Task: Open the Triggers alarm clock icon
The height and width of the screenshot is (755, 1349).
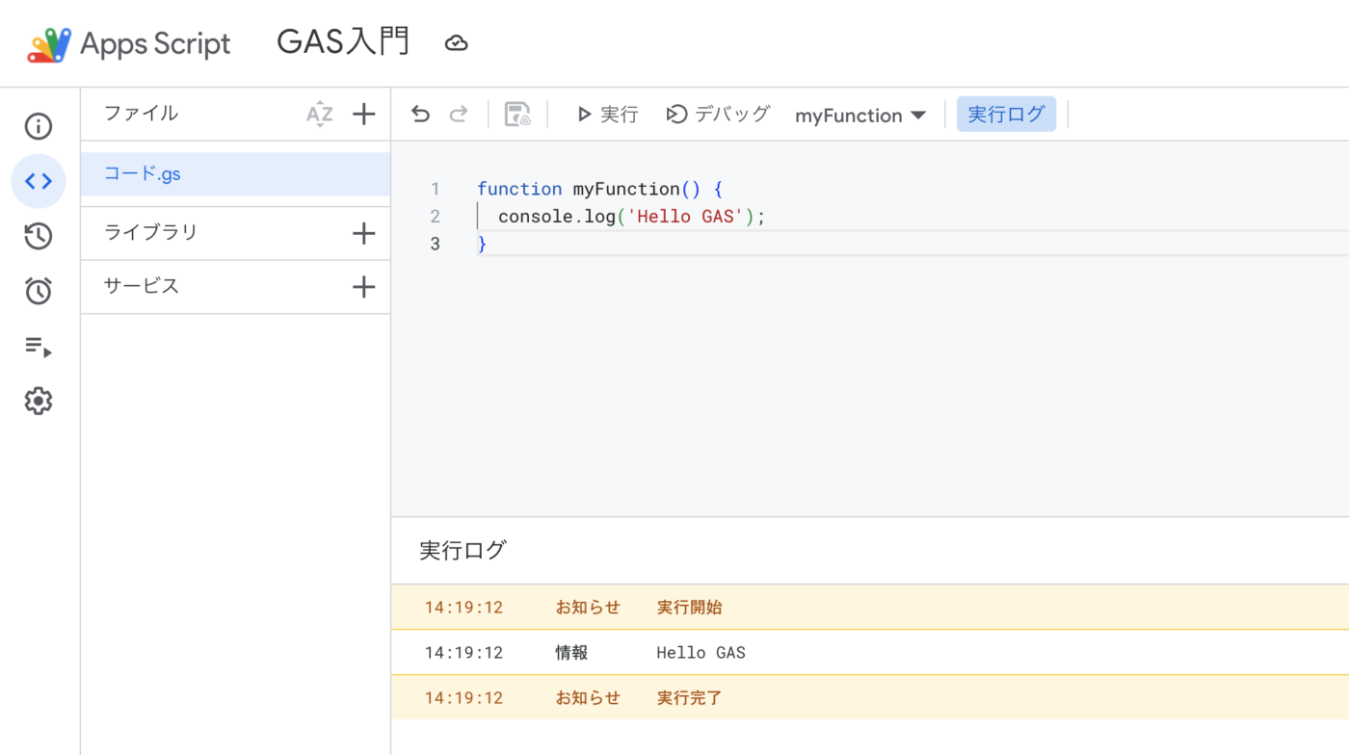Action: click(39, 291)
